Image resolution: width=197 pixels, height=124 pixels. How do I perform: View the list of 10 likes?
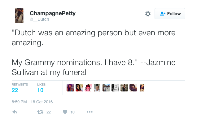[41, 88]
